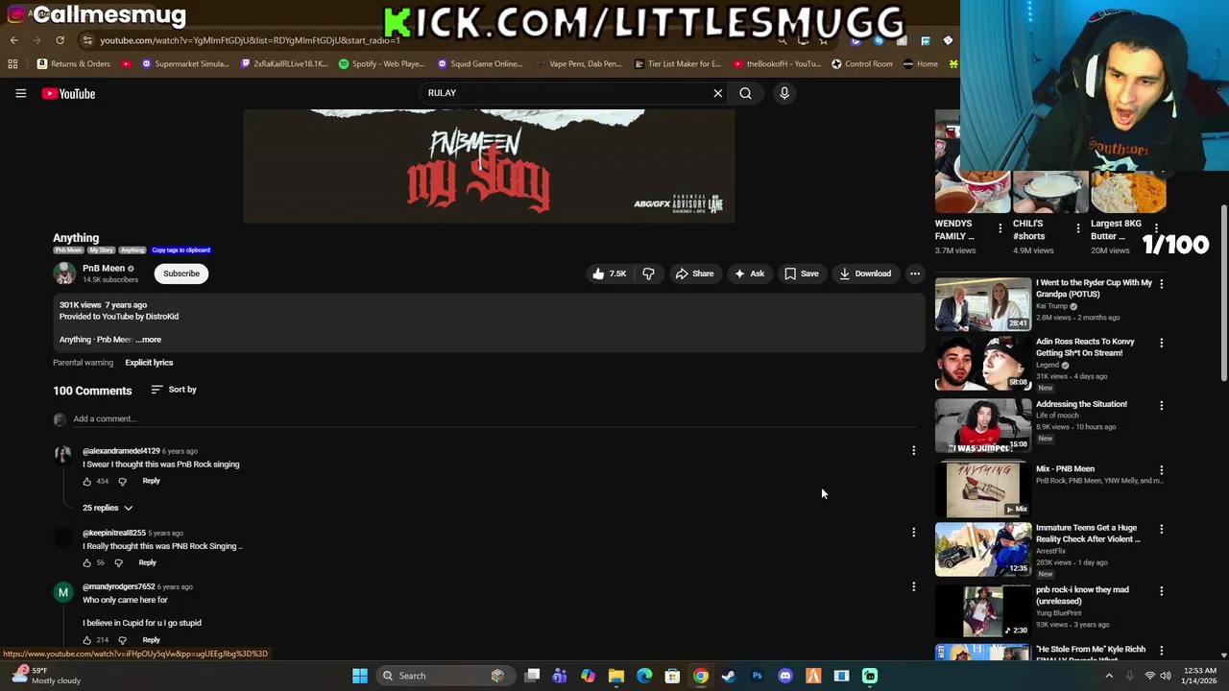
Task: Open Chrome apps grid icon
Action: coord(12,64)
